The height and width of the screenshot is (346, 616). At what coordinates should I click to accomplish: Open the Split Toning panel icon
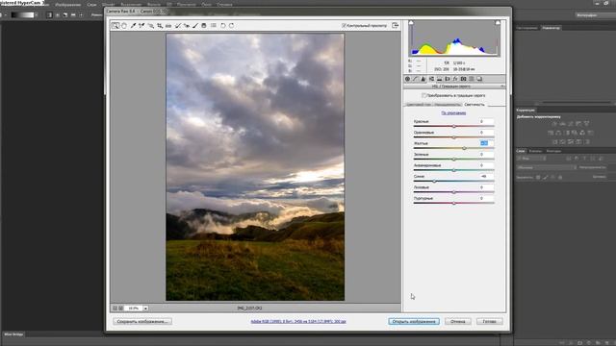tap(439, 79)
